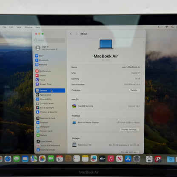Open Spotlight search in menu bar
Viewport: 177px width, 177px height.
[172, 27]
